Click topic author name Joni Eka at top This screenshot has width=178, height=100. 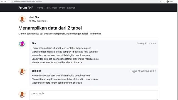34,17
